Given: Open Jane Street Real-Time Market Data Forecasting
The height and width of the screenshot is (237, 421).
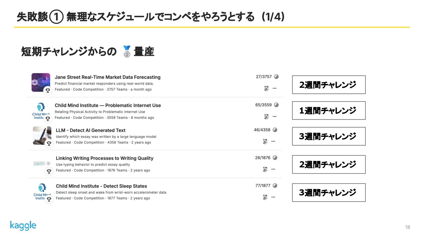Looking at the screenshot, I should pos(108,77).
